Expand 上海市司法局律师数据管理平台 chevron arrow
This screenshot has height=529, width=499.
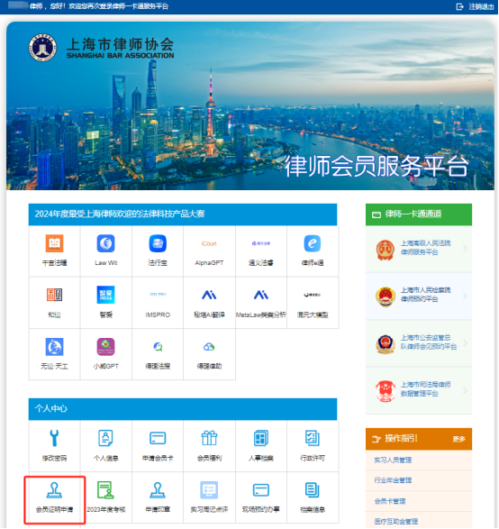[466, 390]
